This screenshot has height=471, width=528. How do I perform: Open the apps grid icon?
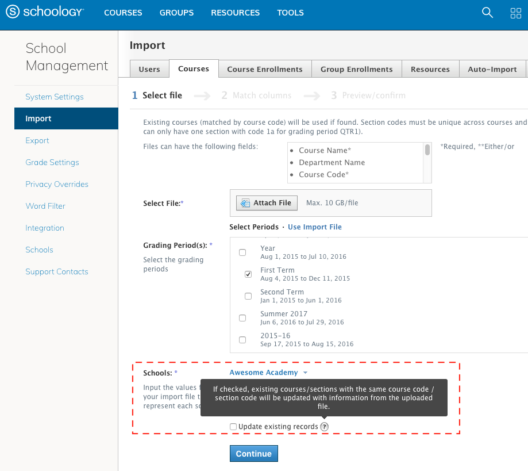(x=515, y=13)
